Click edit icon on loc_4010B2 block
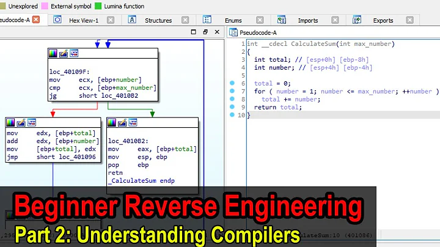This screenshot has height=247, width=440. [122, 123]
